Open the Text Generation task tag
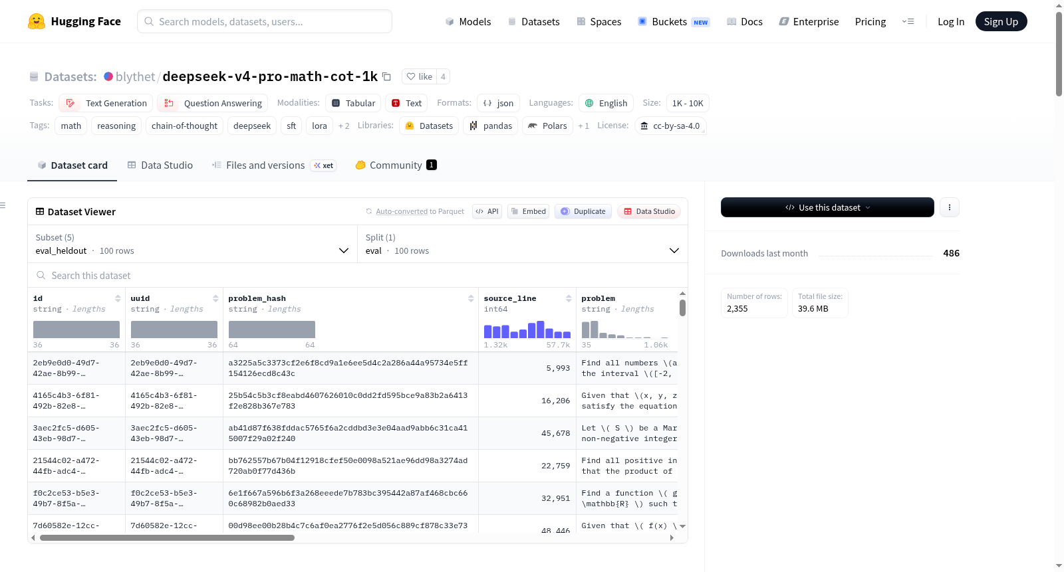 (x=106, y=103)
